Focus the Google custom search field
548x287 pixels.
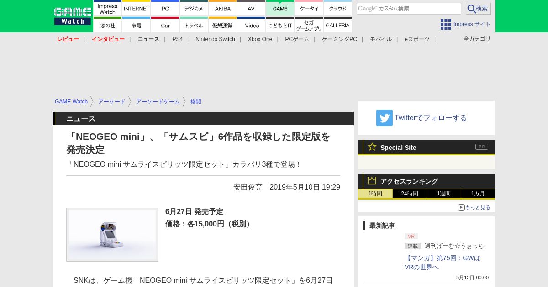[409, 9]
